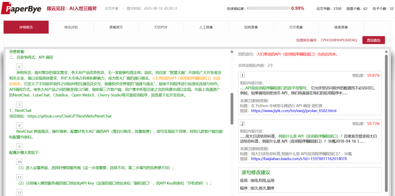The width and height of the screenshot is (395, 196).
Task: Open the 查看原文 tab
Action: tap(116, 27)
